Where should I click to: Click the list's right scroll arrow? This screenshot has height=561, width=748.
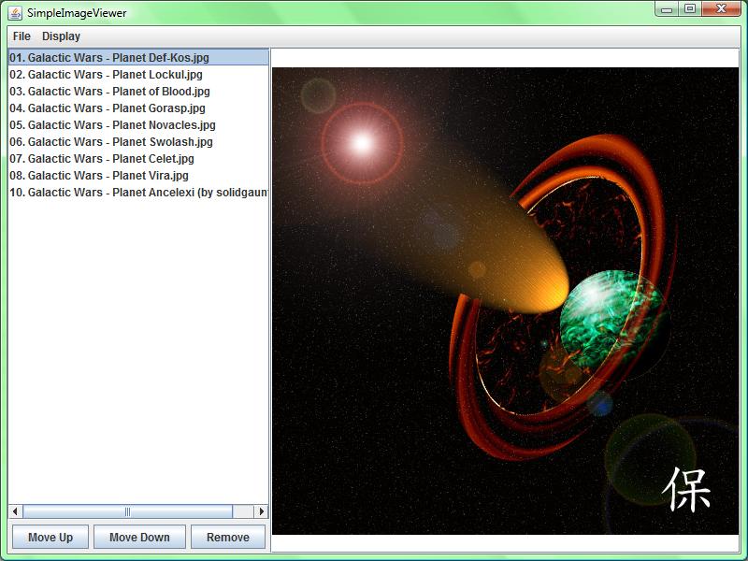coord(261,511)
